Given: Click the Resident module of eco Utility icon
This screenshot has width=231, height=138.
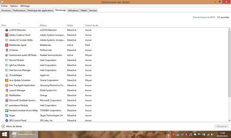Looking at the screenshot, I should tap(7, 110).
